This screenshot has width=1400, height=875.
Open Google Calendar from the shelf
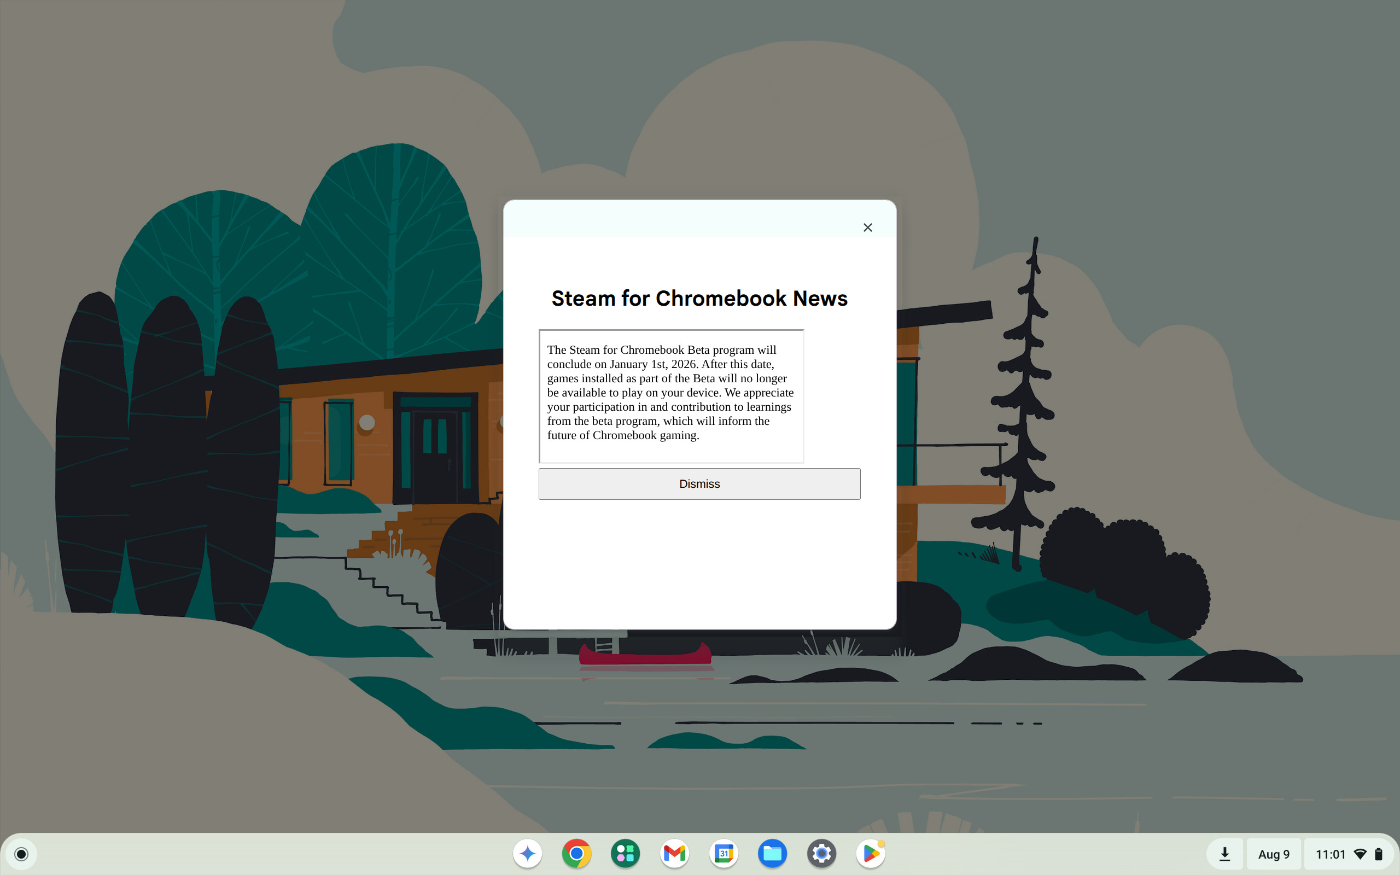(724, 854)
